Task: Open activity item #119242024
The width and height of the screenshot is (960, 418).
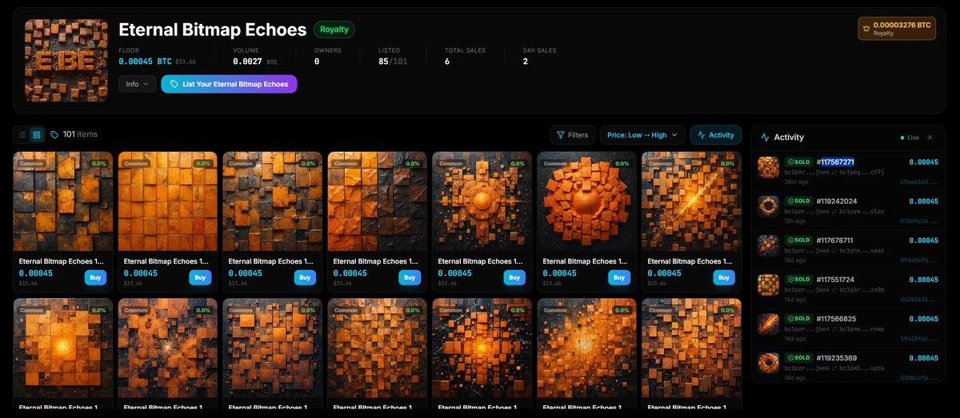Action: (836, 201)
